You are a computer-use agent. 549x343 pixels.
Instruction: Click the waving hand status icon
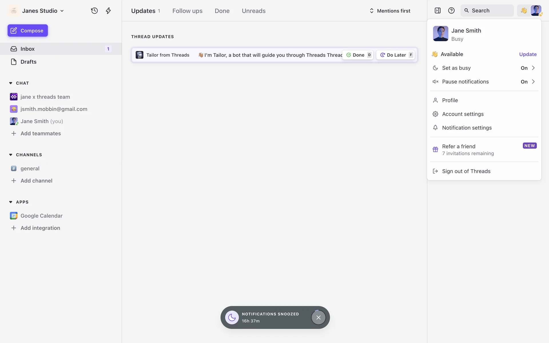[x=524, y=11]
